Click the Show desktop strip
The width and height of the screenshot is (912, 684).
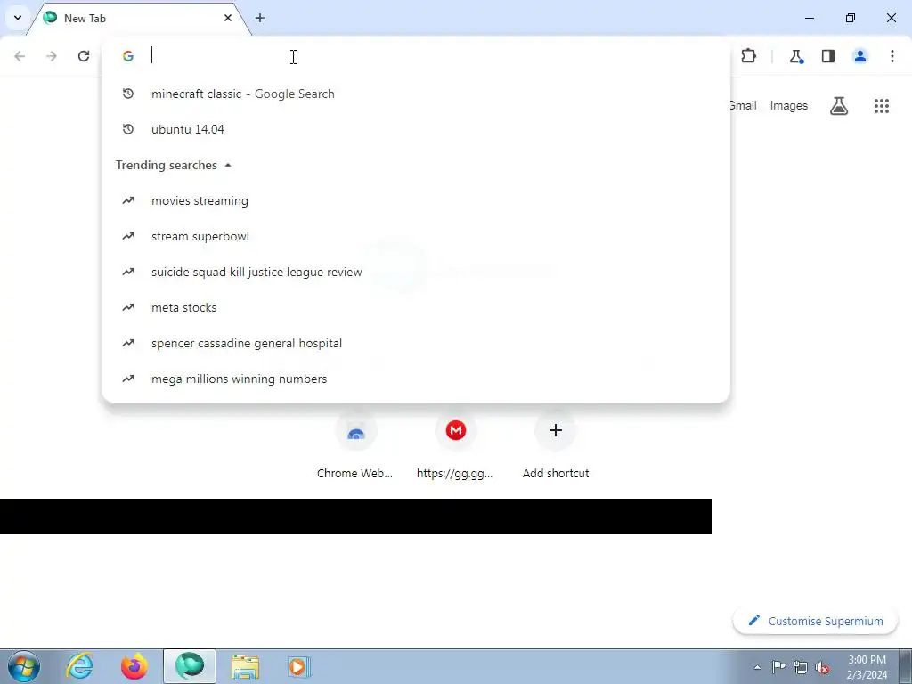(905, 666)
